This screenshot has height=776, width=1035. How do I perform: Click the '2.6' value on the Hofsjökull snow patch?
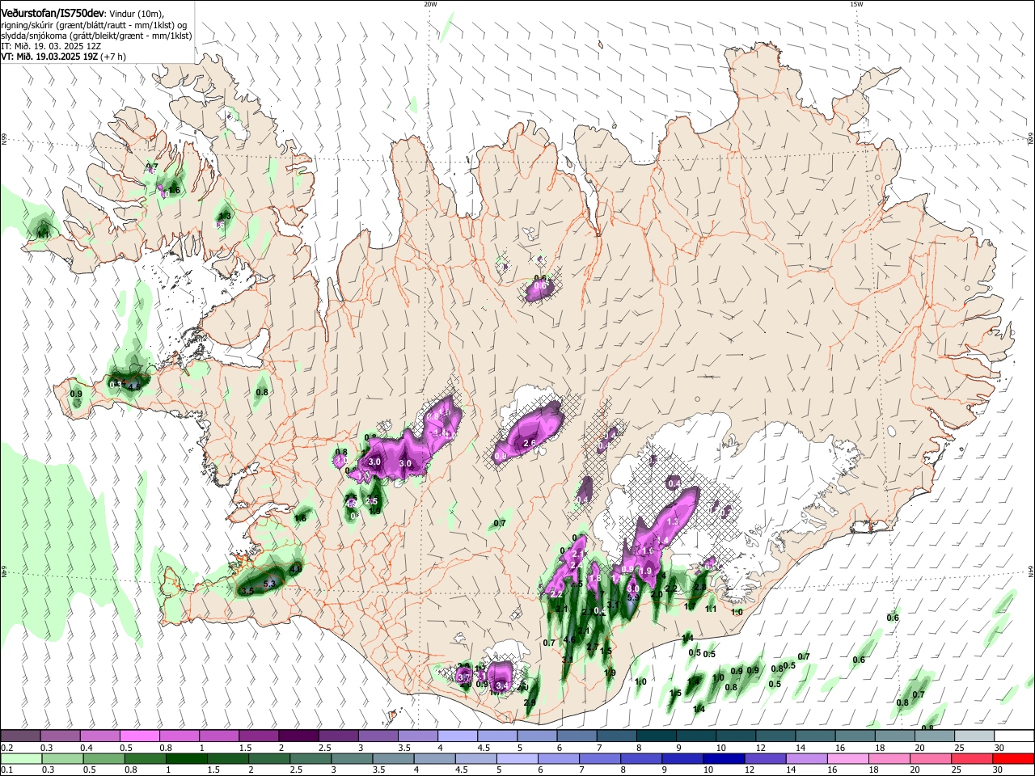[530, 444]
